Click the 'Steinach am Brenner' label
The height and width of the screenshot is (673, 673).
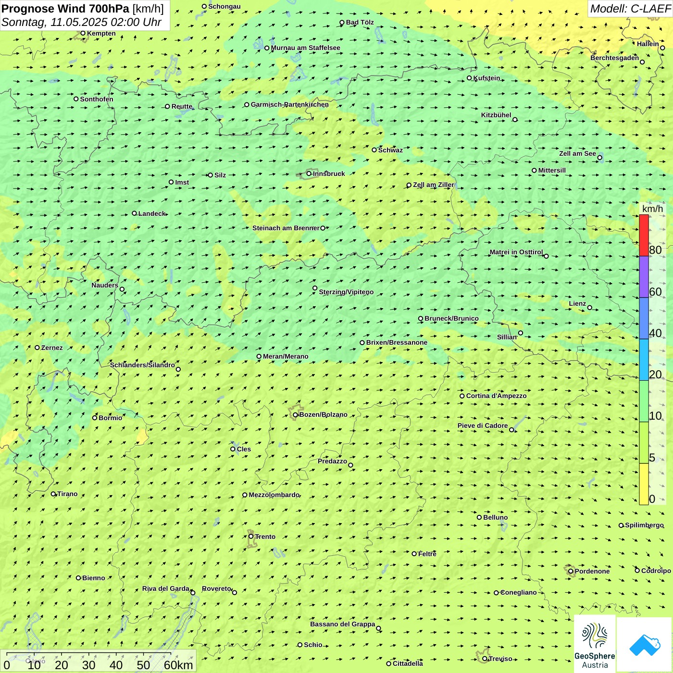(286, 228)
